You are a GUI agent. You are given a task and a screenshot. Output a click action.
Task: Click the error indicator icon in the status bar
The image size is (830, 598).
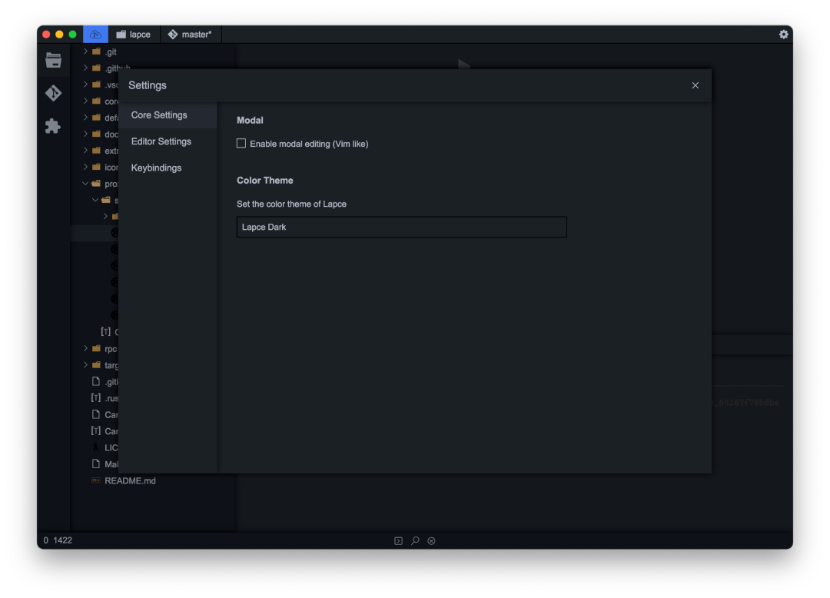[x=431, y=540]
